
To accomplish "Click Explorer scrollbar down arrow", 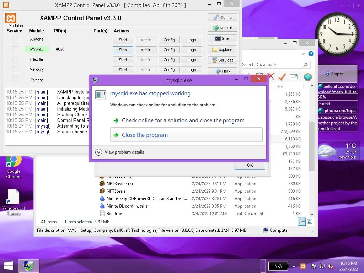I will click(x=312, y=214).
